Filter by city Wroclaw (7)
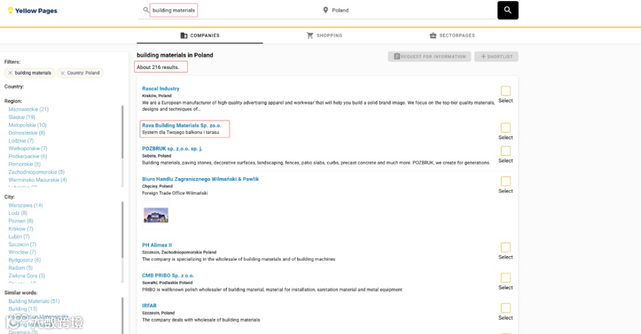 pos(22,252)
